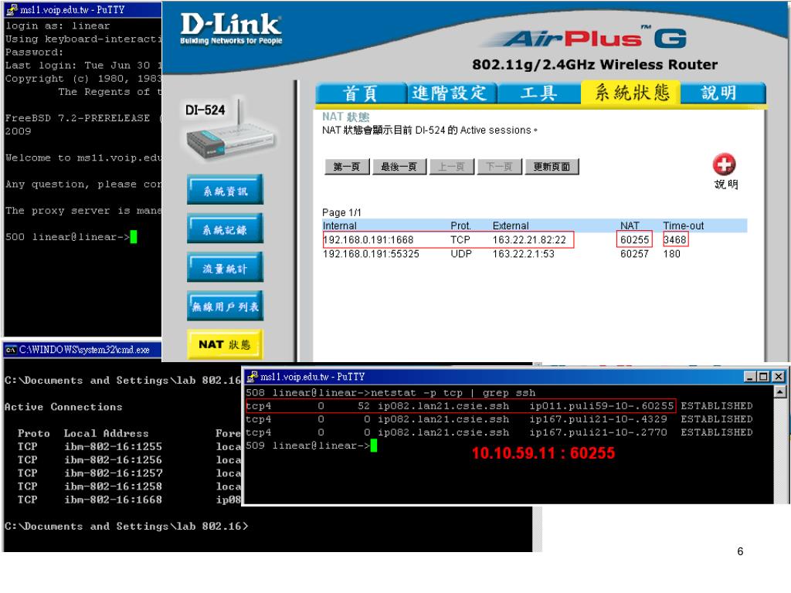Open 無線用戶列表 wireless clients page
This screenshot has width=791, height=593.
225,306
